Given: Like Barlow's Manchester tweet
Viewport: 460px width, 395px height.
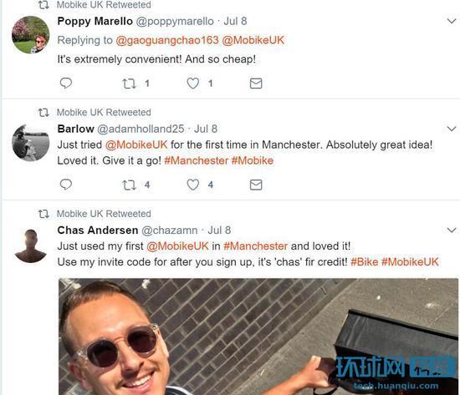Looking at the screenshot, I should click(x=193, y=185).
